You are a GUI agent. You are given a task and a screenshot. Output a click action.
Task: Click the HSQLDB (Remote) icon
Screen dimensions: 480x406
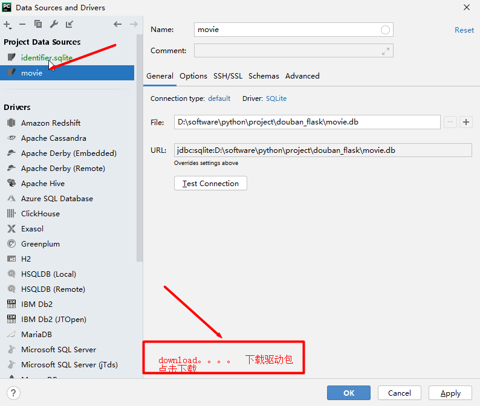coord(11,289)
